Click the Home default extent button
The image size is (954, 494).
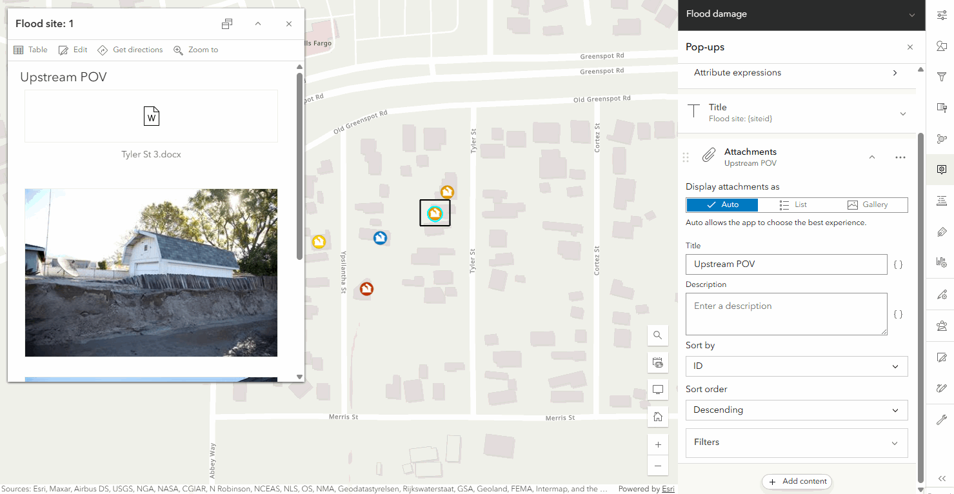point(658,417)
